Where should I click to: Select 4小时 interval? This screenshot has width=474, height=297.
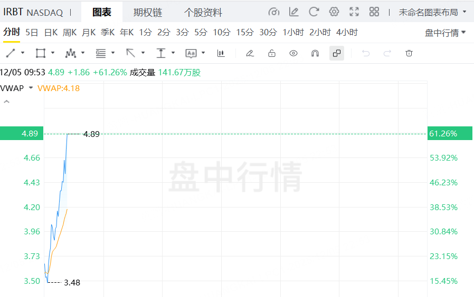coord(347,32)
